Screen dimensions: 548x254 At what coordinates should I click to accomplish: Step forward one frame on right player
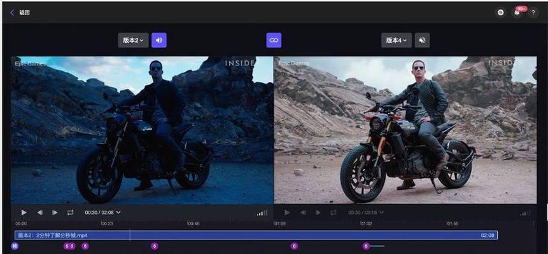coord(318,212)
